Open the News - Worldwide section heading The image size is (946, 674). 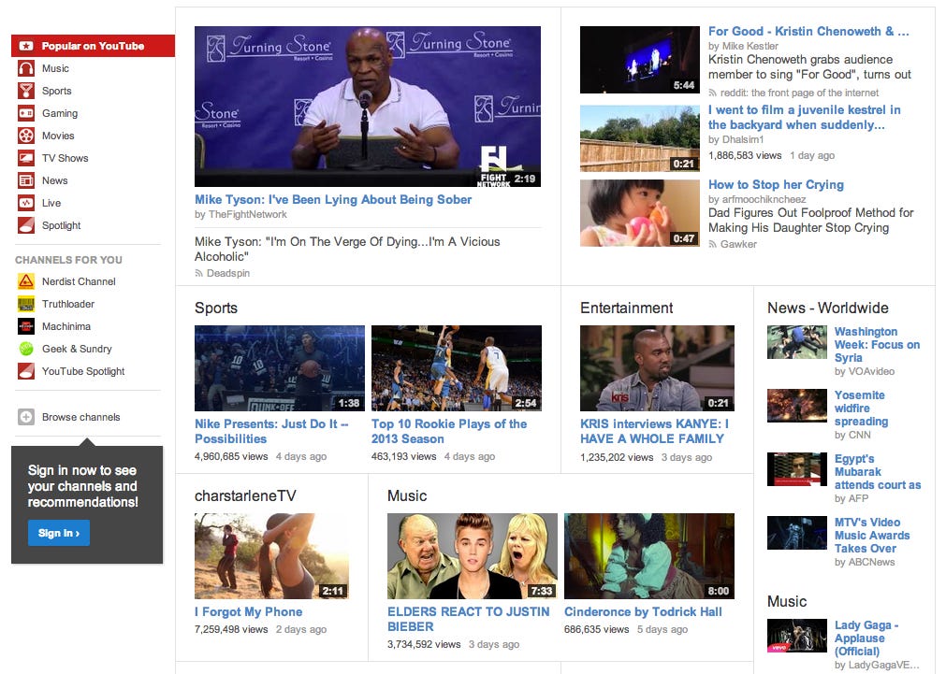click(x=828, y=308)
